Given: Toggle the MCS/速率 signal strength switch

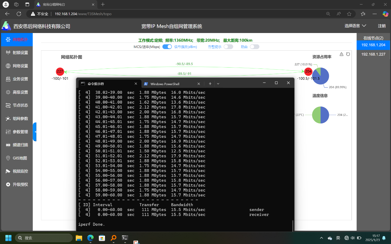Looking at the screenshot, I should click(x=167, y=47).
